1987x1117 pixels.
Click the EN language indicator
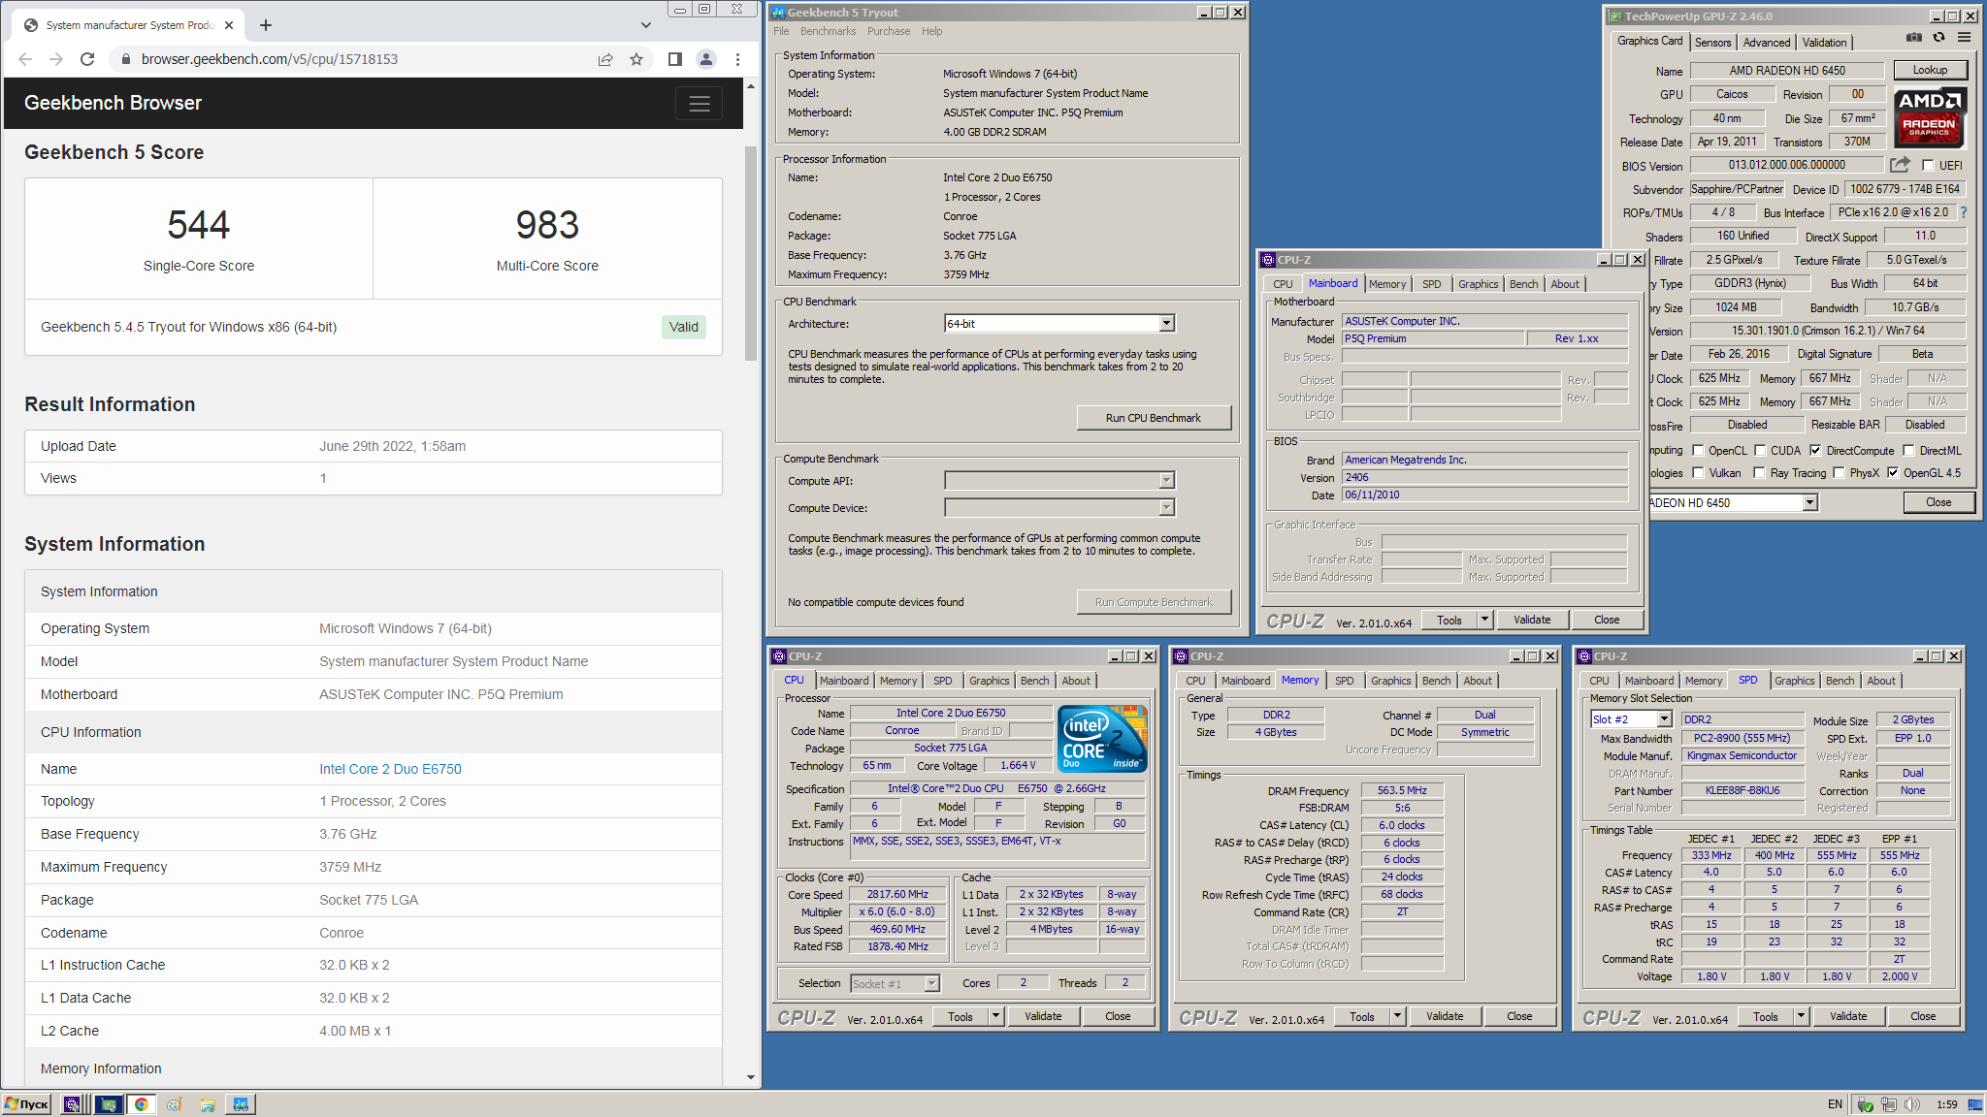[x=1835, y=1104]
